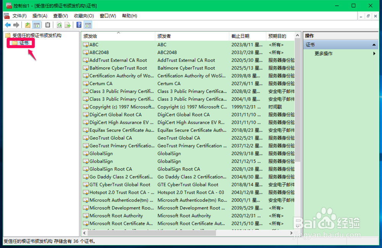Click folder icon of 受信任的根证书颁发机构 node

tap(8, 35)
